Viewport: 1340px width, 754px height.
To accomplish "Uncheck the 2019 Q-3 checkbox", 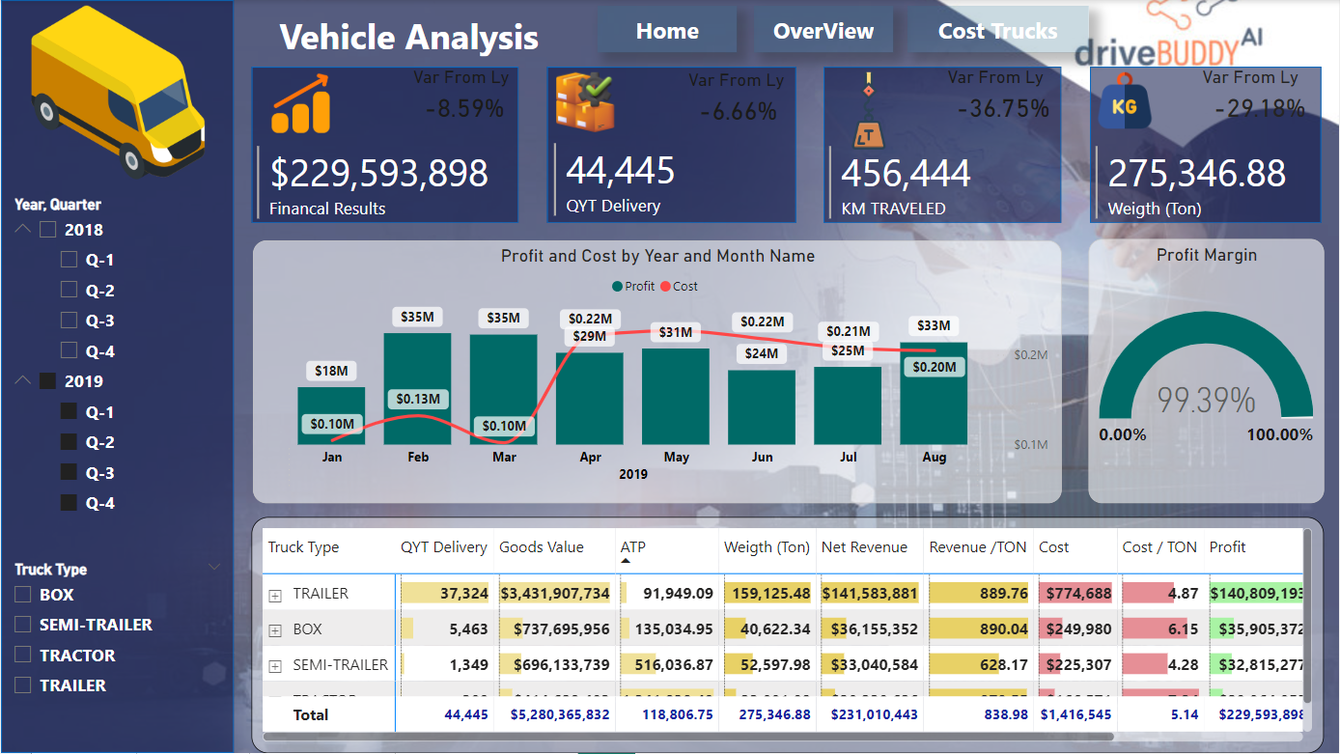I will (x=69, y=472).
